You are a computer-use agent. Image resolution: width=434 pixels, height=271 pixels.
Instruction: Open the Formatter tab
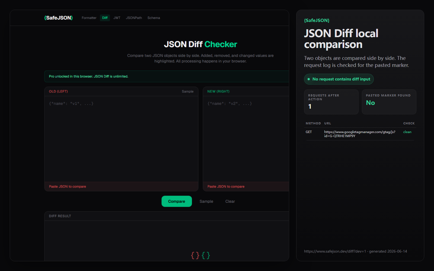(89, 18)
